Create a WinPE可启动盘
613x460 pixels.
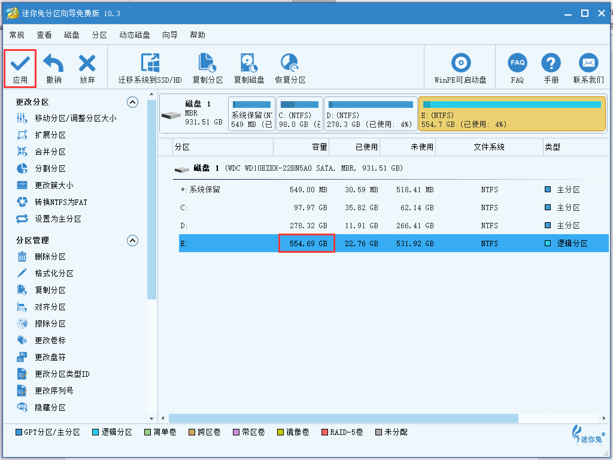pos(460,68)
